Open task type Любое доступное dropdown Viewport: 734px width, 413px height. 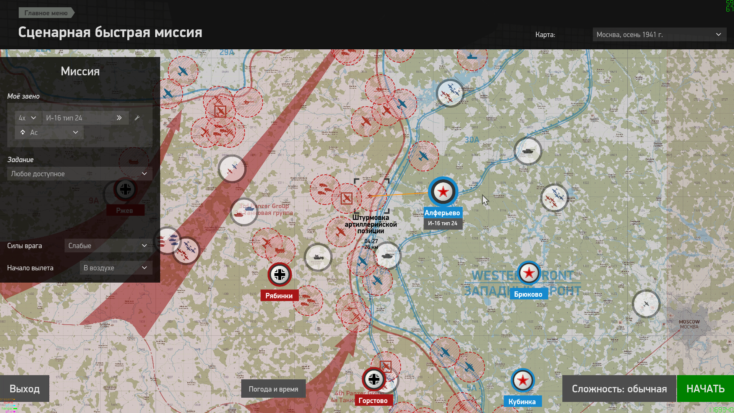click(80, 174)
